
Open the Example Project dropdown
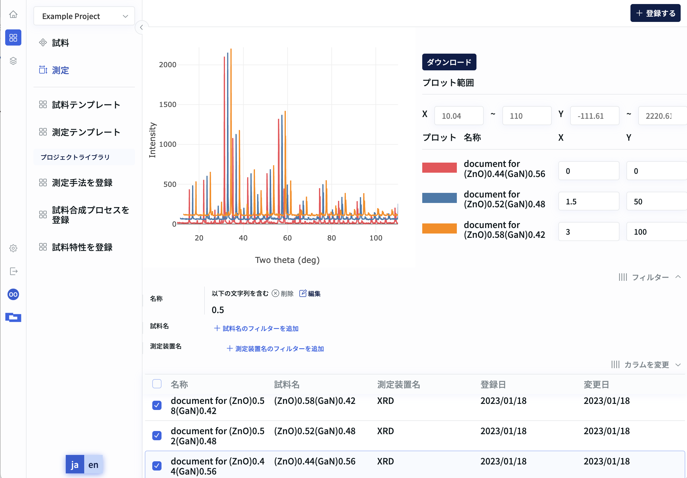tap(84, 16)
